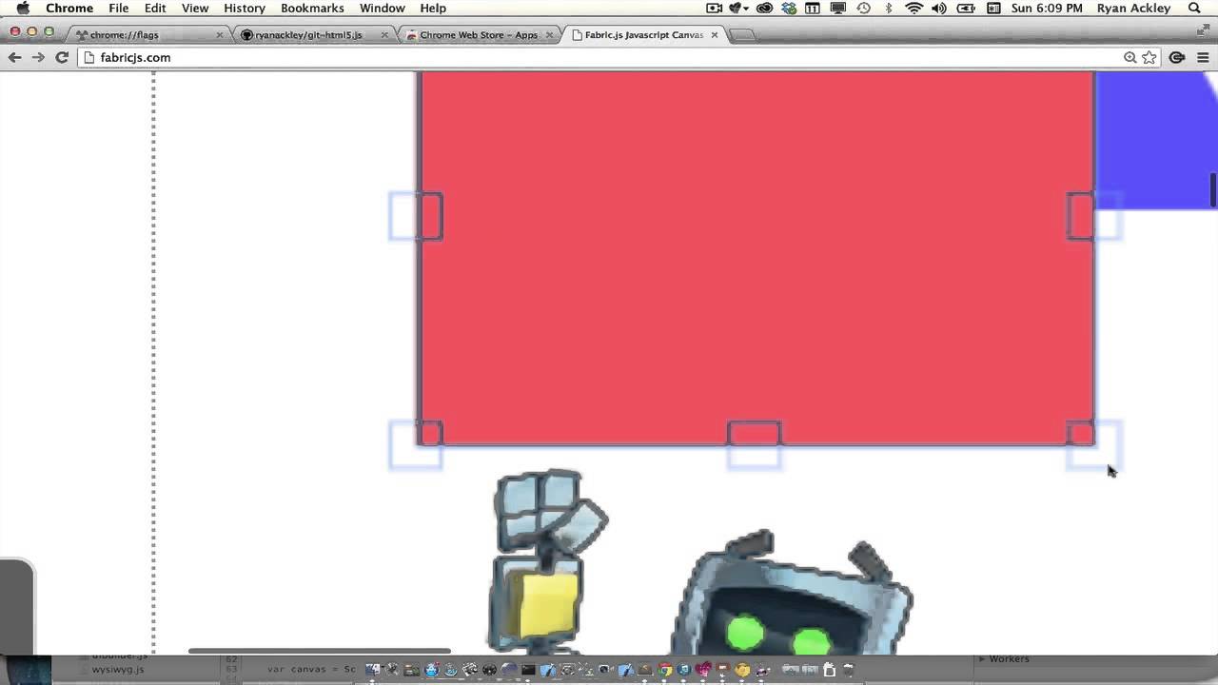Screen dimensions: 1218x685
Task: Click the extension icon beside the star
Action: point(1177,57)
